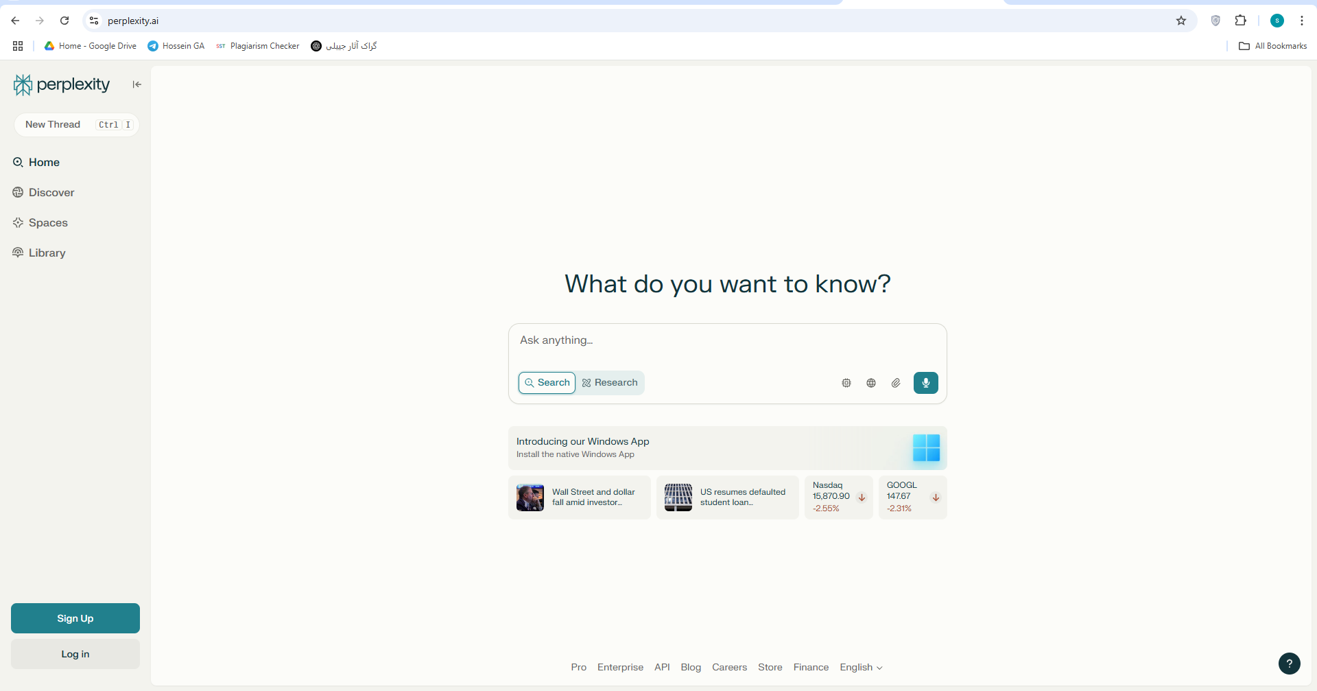Start voice input with microphone button
This screenshot has width=1317, height=691.
click(926, 383)
